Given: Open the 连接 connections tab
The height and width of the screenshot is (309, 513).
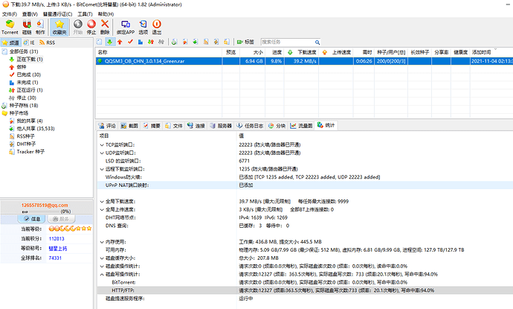Looking at the screenshot, I should click(196, 126).
